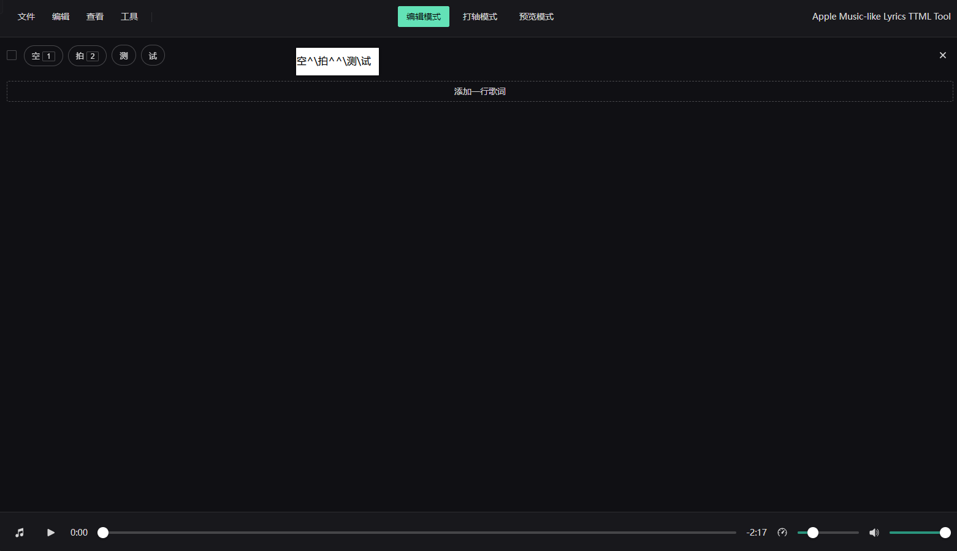Click the 空^\拍^^\测\试 text box
The height and width of the screenshot is (551, 957).
point(337,61)
